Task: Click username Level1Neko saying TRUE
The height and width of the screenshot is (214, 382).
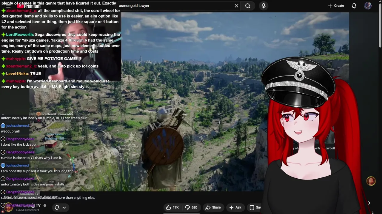Action: point(18,73)
